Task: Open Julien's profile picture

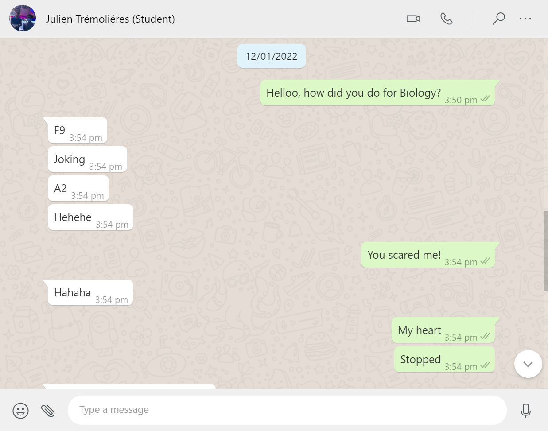Action: (x=23, y=19)
